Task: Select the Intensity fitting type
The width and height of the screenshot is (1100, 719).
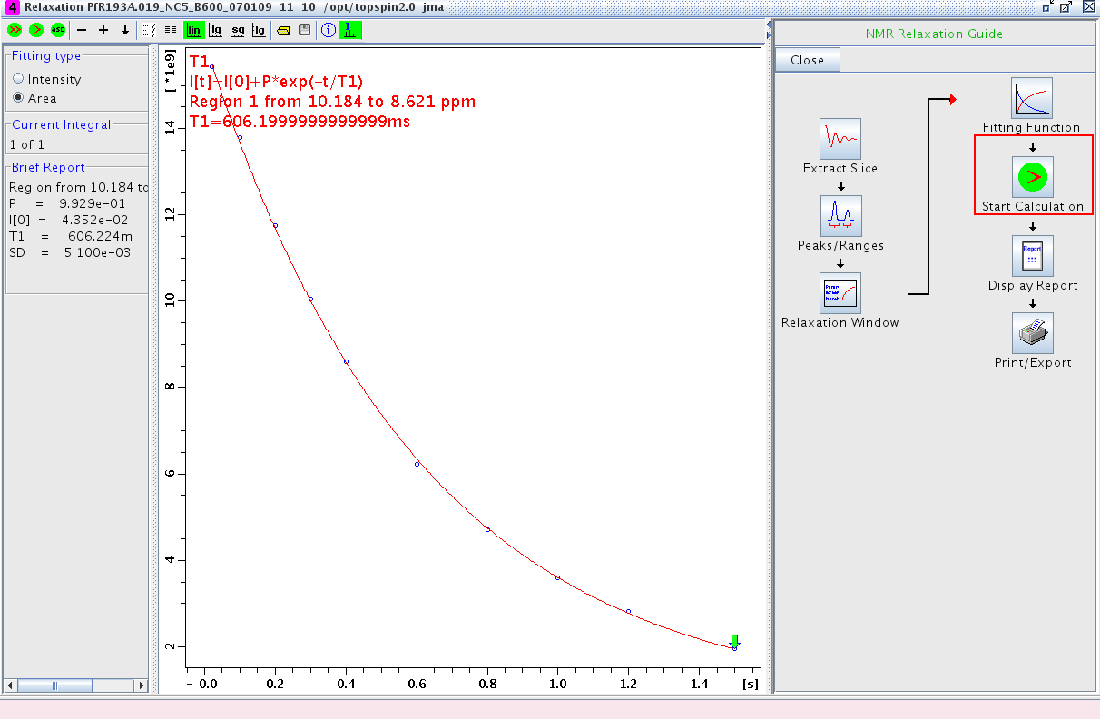Action: [18, 80]
